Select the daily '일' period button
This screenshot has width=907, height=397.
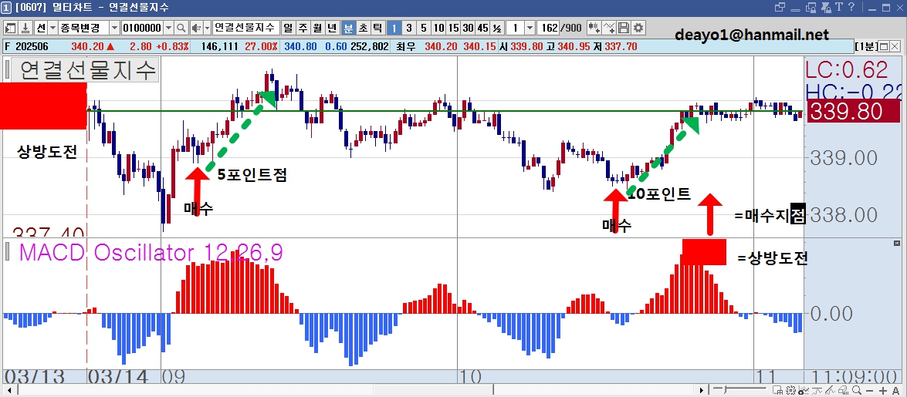click(x=287, y=28)
